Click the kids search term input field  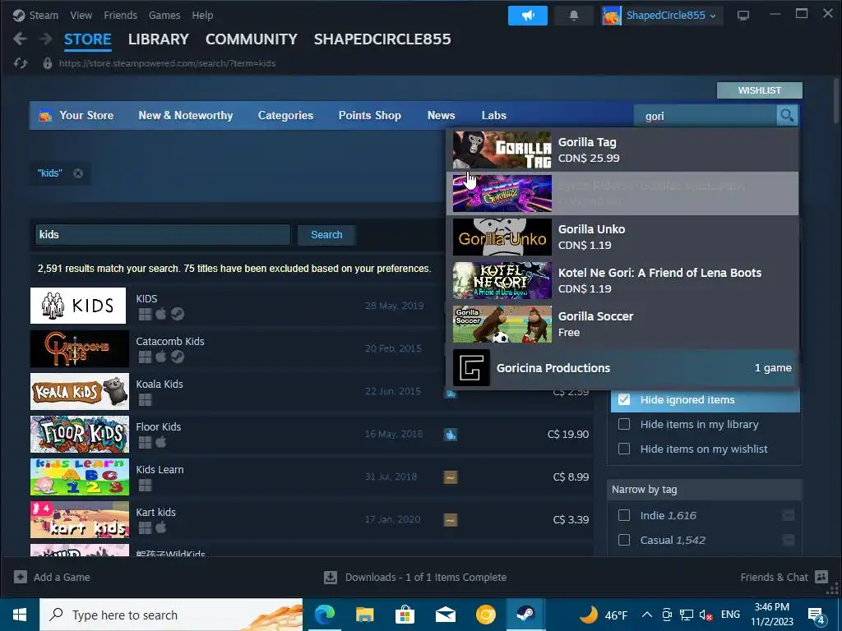tap(163, 234)
